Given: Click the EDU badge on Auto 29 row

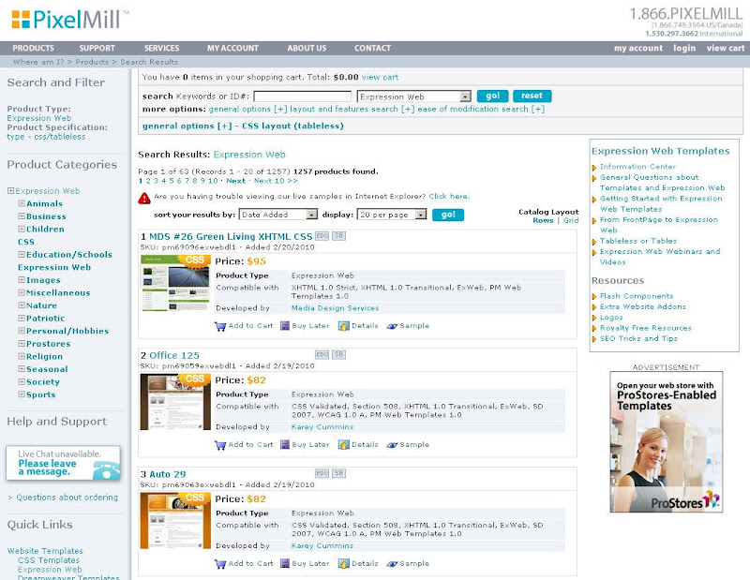Looking at the screenshot, I should point(322,473).
